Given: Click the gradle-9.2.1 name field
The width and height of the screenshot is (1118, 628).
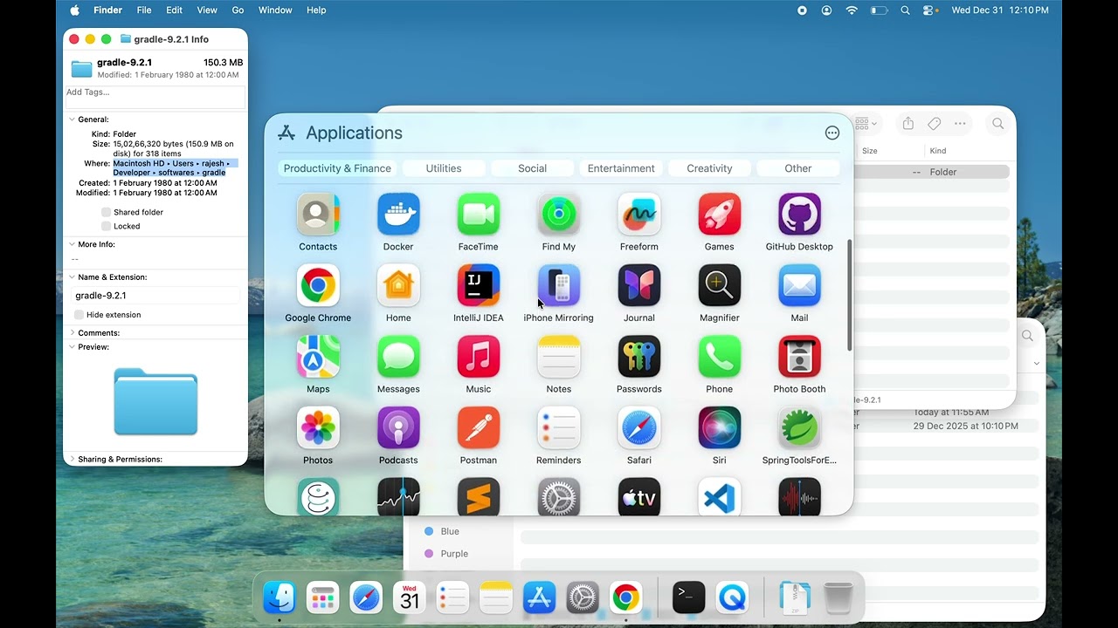Looking at the screenshot, I should click(155, 296).
